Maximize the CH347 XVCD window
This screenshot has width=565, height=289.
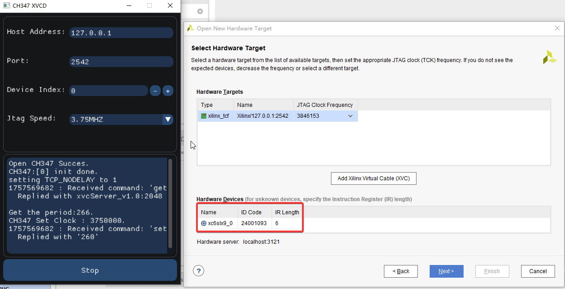(149, 6)
